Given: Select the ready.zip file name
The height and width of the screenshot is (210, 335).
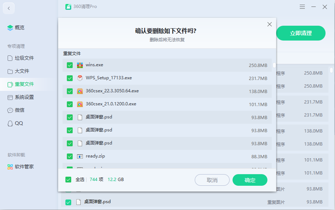Looking at the screenshot, I should (95, 156).
